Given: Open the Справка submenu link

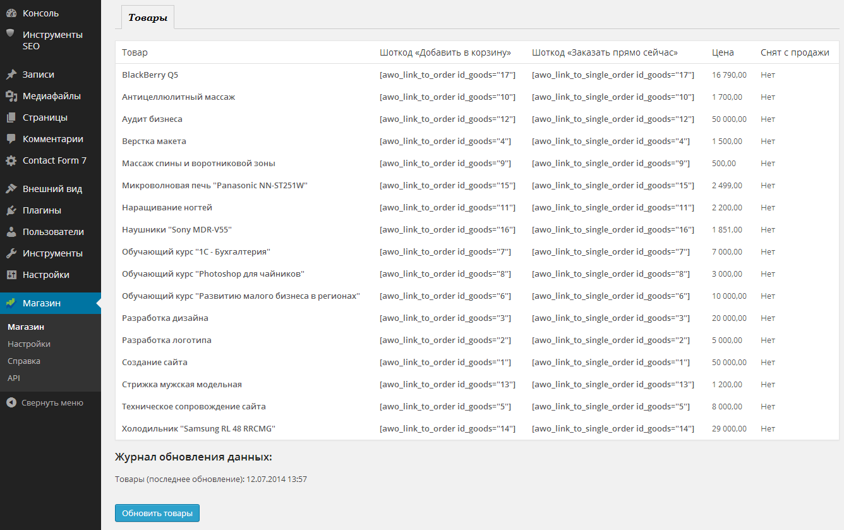Looking at the screenshot, I should pos(24,361).
